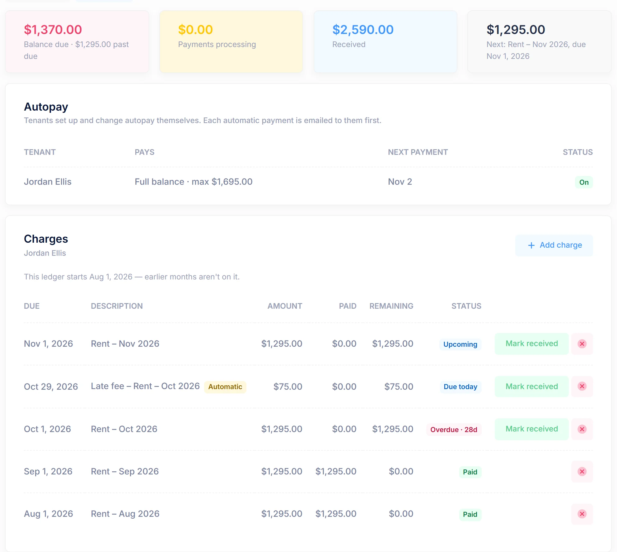This screenshot has height=552, width=617.
Task: Click Jordan Ellis in the Autopay table
Action: click(48, 182)
